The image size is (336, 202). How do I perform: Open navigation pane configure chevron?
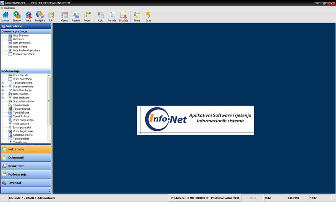point(50,190)
